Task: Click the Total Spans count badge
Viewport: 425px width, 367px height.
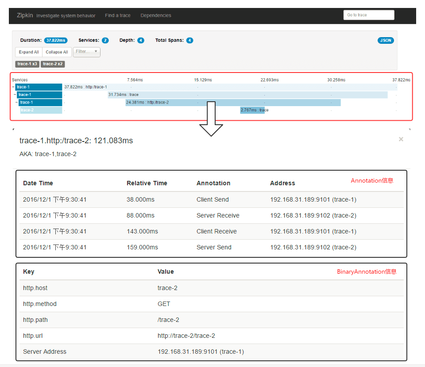Action: (189, 40)
